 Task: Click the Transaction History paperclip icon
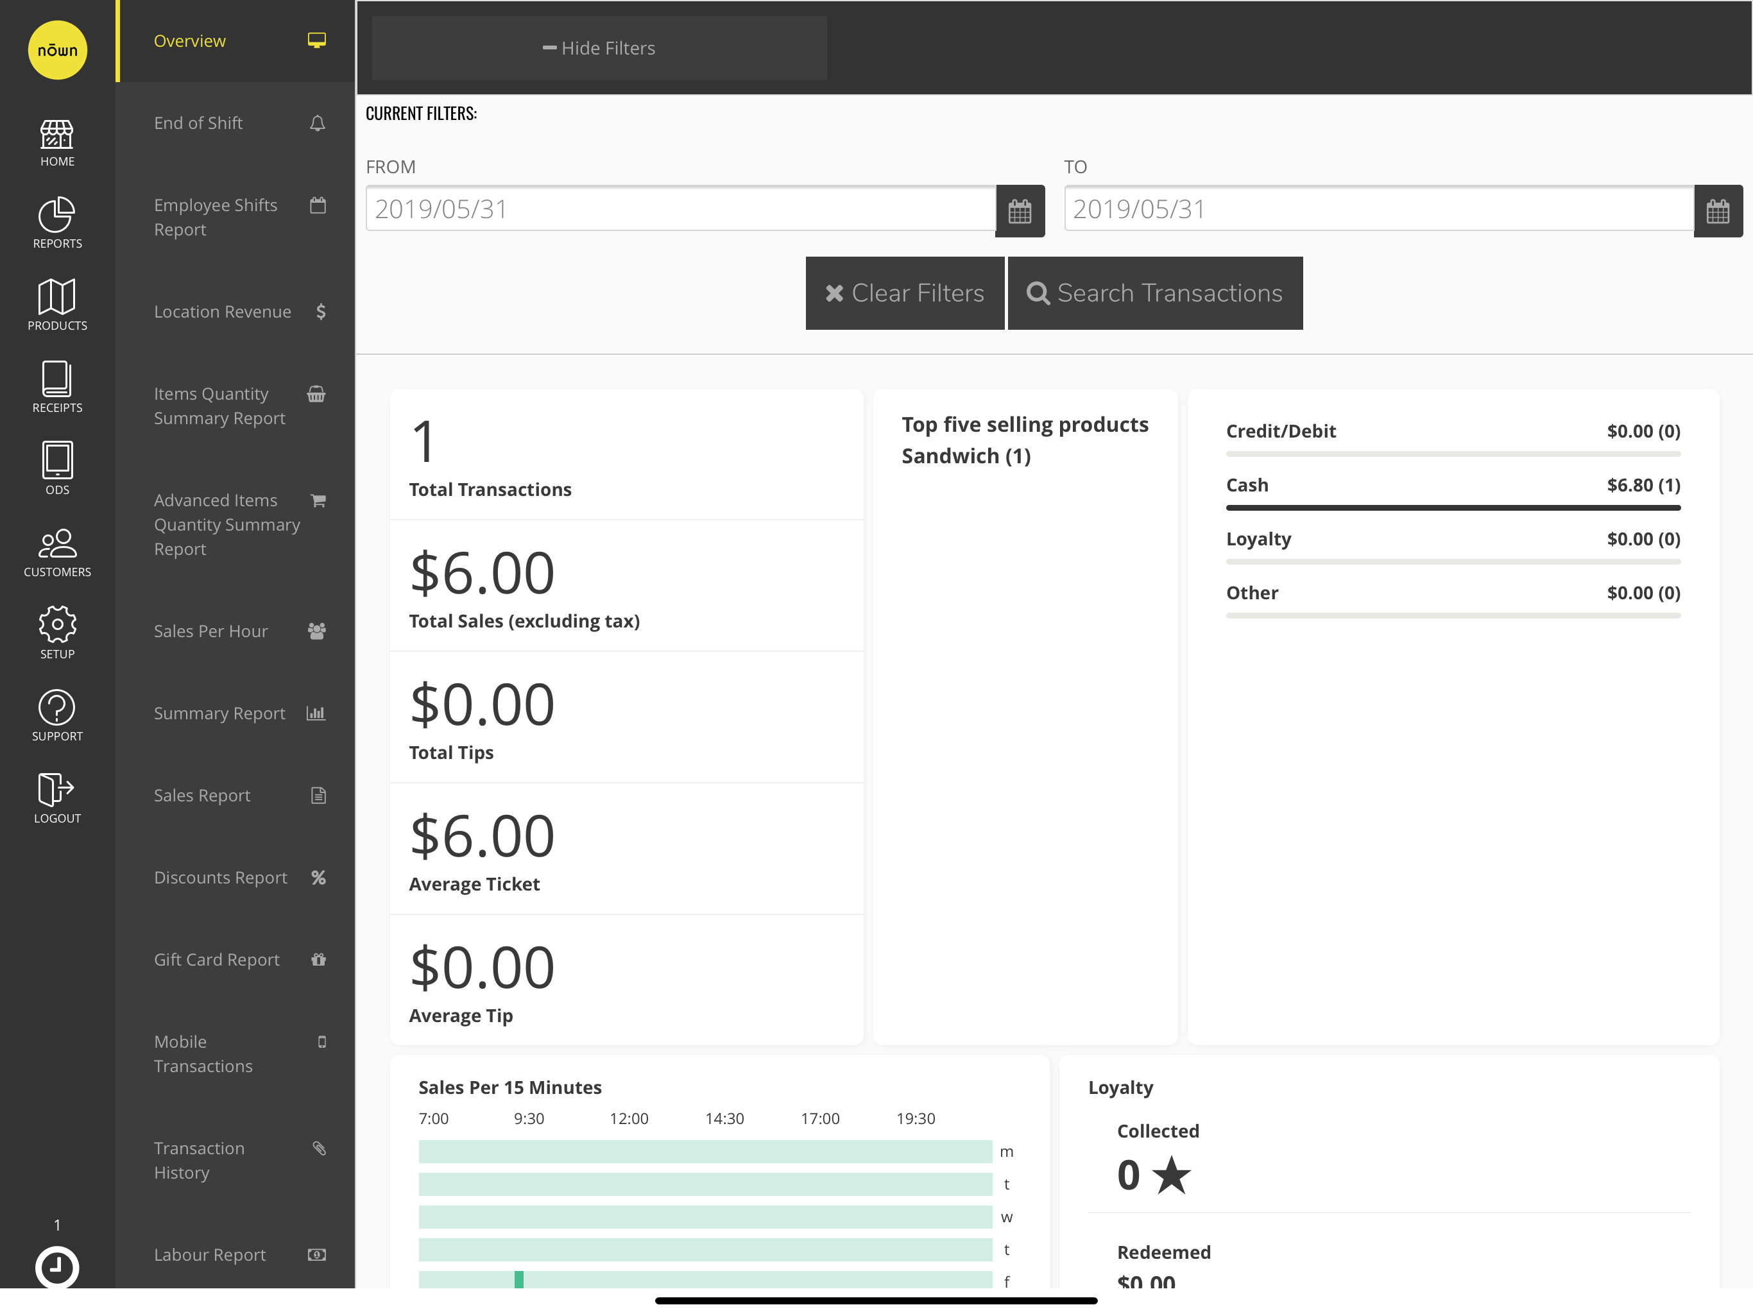pyautogui.click(x=320, y=1148)
